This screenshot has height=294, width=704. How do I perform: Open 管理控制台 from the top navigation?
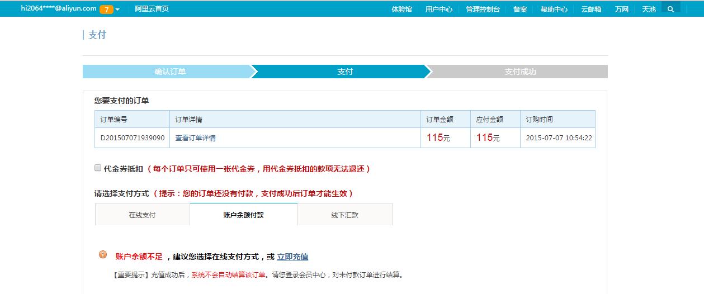(483, 10)
